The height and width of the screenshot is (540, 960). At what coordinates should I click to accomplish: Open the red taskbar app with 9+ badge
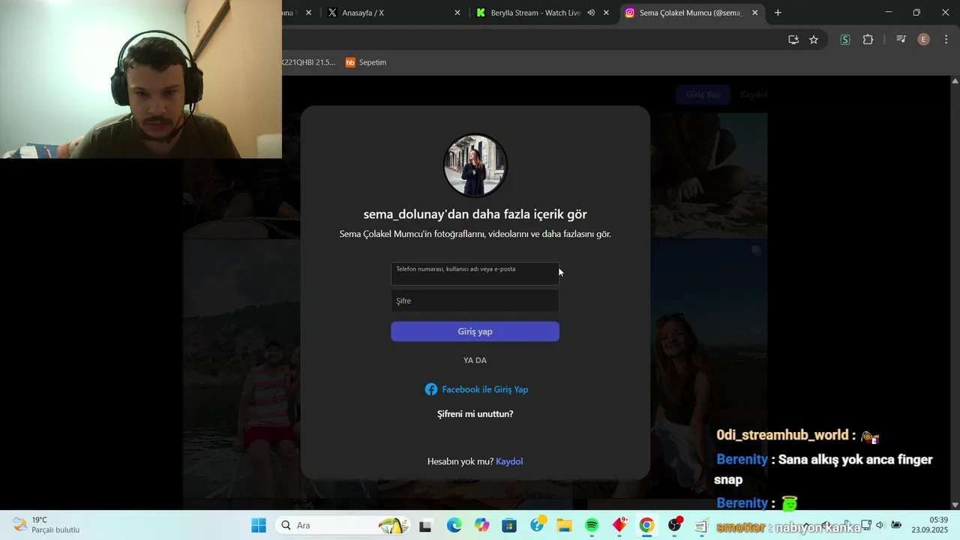coord(620,525)
